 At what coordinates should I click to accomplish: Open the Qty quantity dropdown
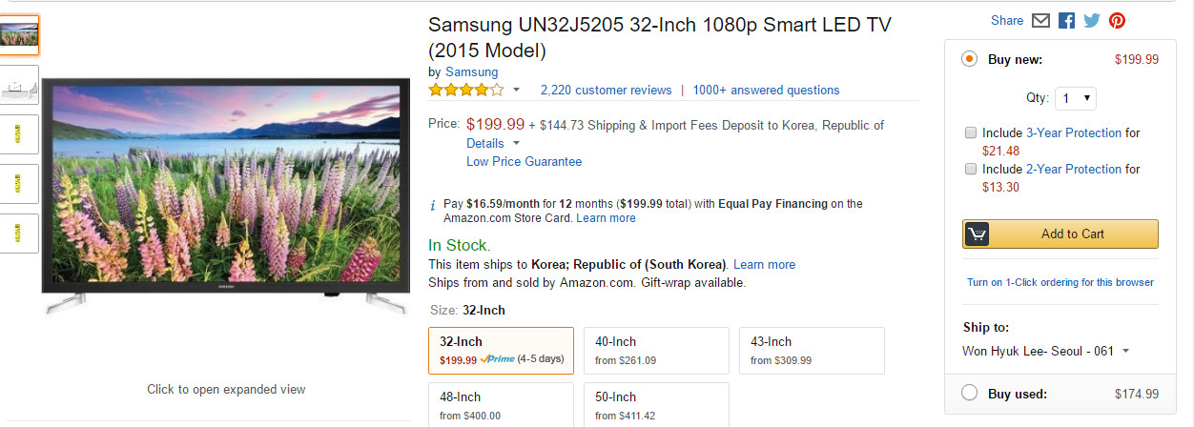pos(1076,97)
